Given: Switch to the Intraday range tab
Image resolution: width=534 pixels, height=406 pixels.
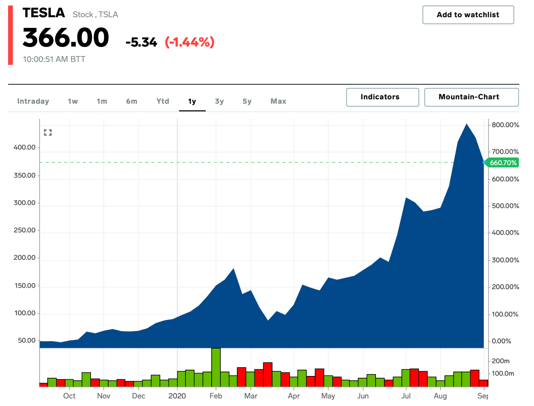Looking at the screenshot, I should 33,101.
